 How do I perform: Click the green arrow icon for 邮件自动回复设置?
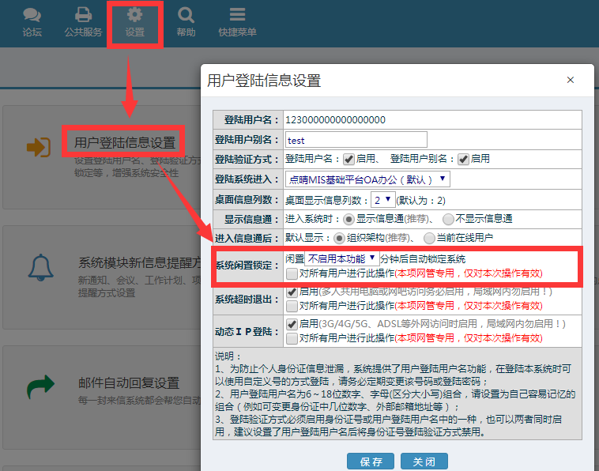[40, 388]
